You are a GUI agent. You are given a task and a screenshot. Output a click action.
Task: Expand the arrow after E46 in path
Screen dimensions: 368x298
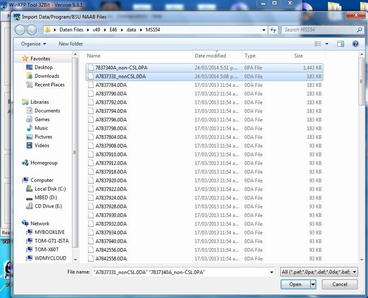(x=122, y=30)
